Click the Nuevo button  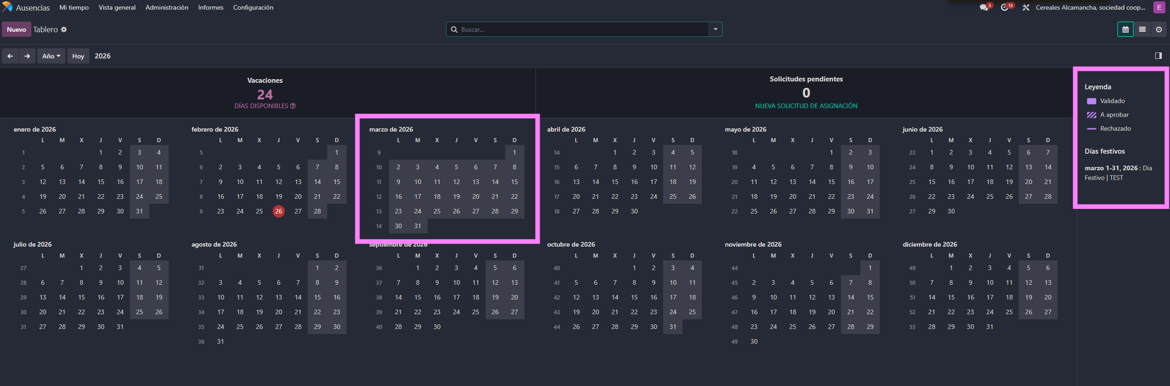pos(16,29)
